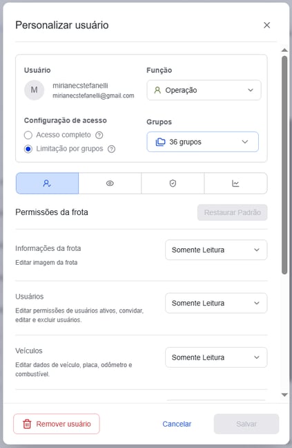Click the Restaurar Padrão button
The width and height of the screenshot is (292, 448).
(233, 212)
